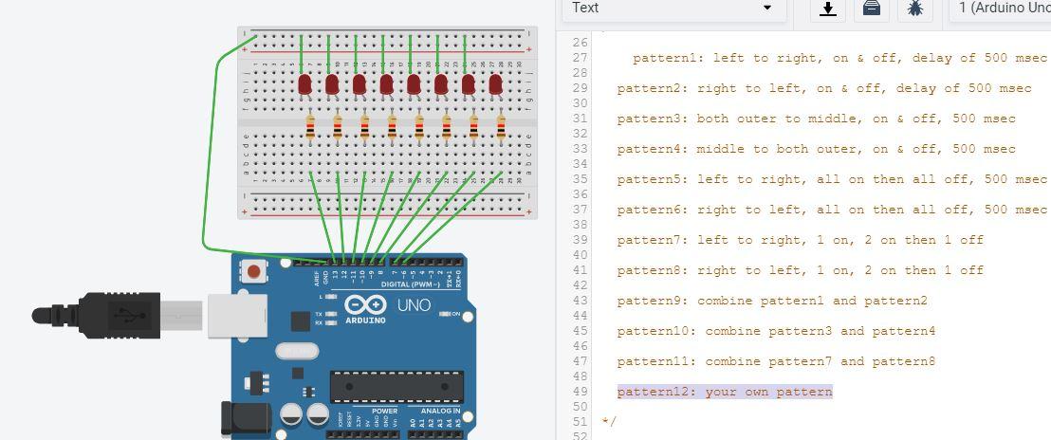Screen dimensions: 1051x440
Task: Select the leftmost red LED on breadboard
Action: click(304, 85)
